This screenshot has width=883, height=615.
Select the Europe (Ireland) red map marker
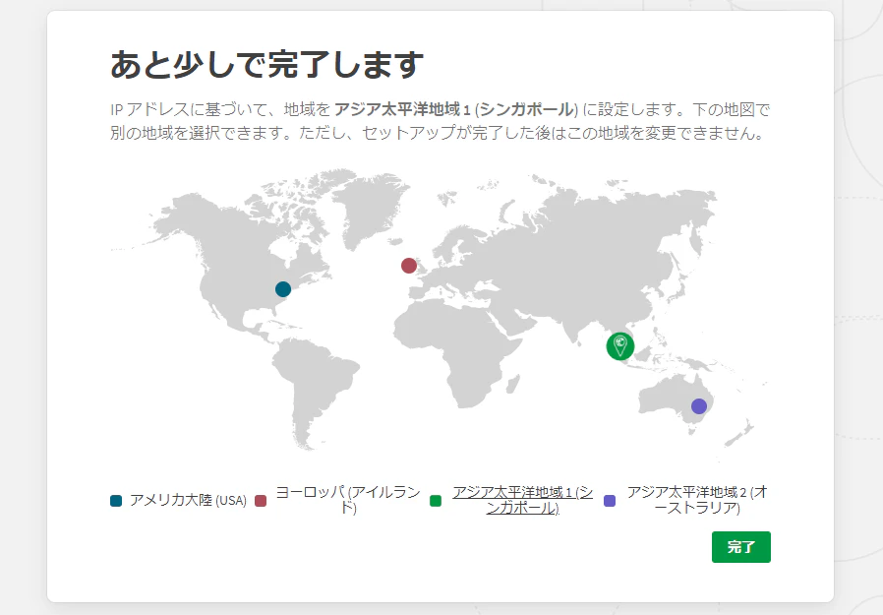pyautogui.click(x=409, y=266)
